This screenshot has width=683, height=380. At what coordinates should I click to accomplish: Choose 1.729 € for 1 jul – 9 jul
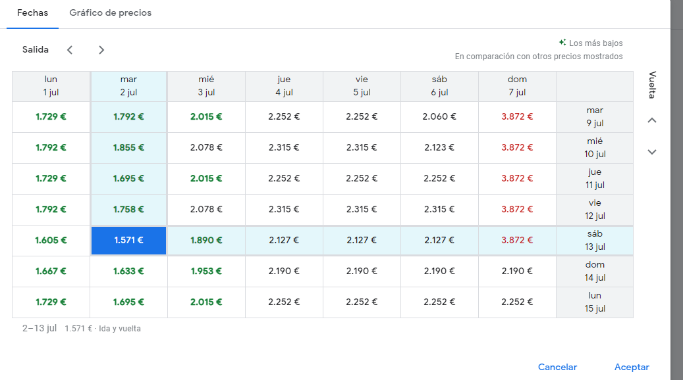[x=51, y=117]
